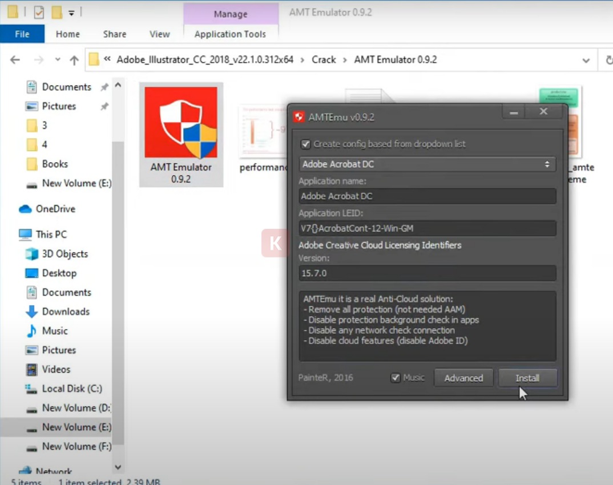The image size is (613, 485).
Task: Select the Application LEID input field
Action: tap(427, 228)
